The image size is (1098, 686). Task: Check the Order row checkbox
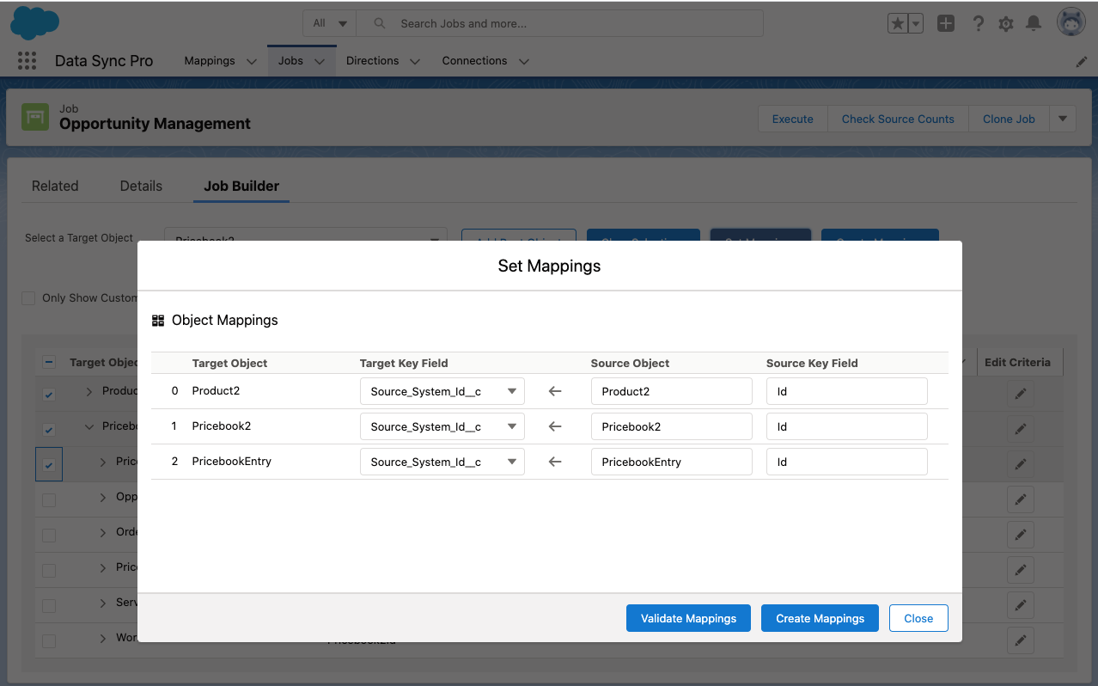tap(49, 536)
